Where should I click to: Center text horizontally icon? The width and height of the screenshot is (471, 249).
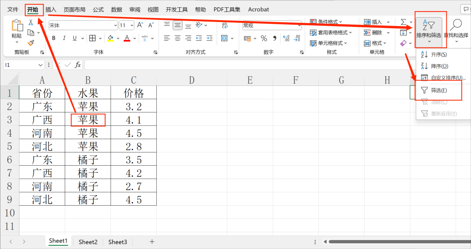[177, 38]
